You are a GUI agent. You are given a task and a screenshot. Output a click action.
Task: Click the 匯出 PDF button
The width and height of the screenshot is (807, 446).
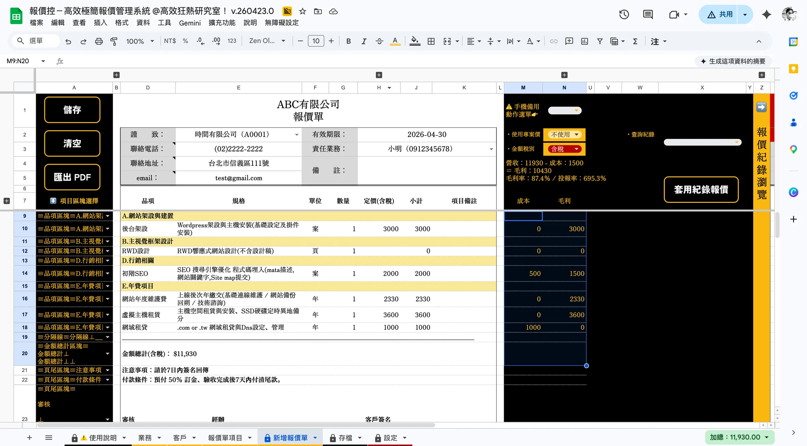(72, 177)
